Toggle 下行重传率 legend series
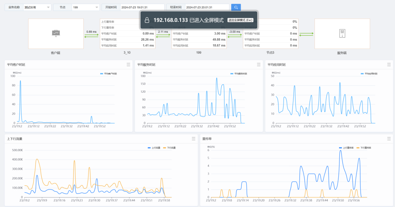Screen dimensions: 395x207 (364, 147)
